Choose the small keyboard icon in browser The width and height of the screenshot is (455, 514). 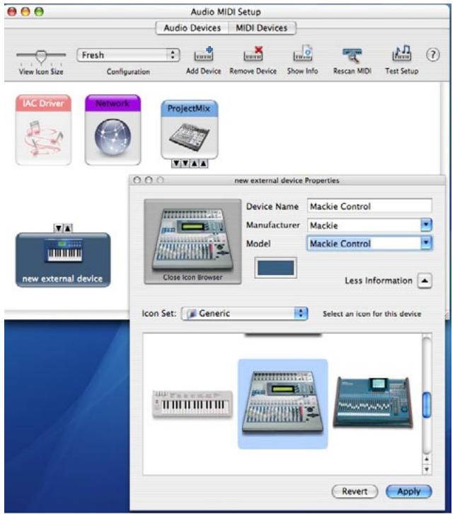pos(192,404)
